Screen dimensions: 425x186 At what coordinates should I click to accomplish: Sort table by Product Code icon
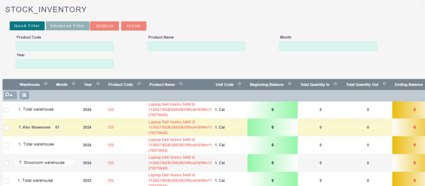click(139, 84)
